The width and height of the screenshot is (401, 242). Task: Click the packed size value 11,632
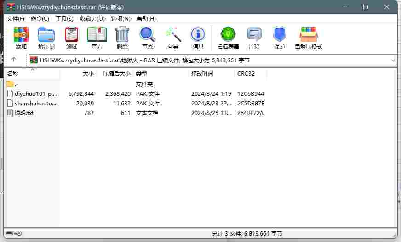122,104
